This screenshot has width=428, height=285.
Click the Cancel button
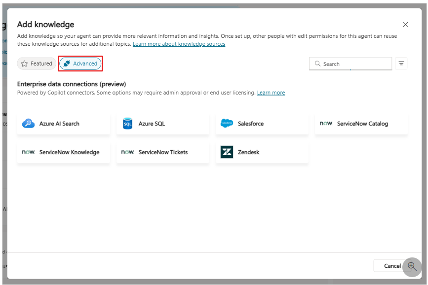(392, 266)
